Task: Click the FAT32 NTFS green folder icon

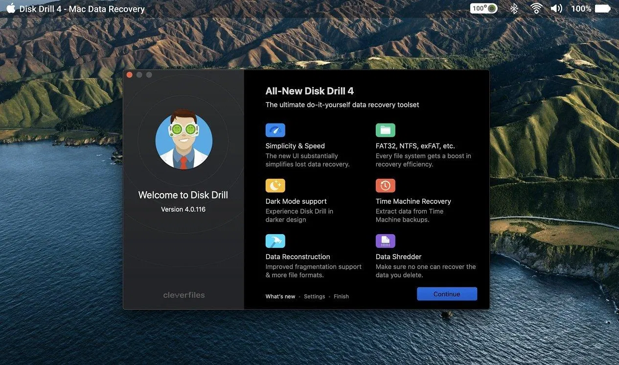Action: click(385, 130)
